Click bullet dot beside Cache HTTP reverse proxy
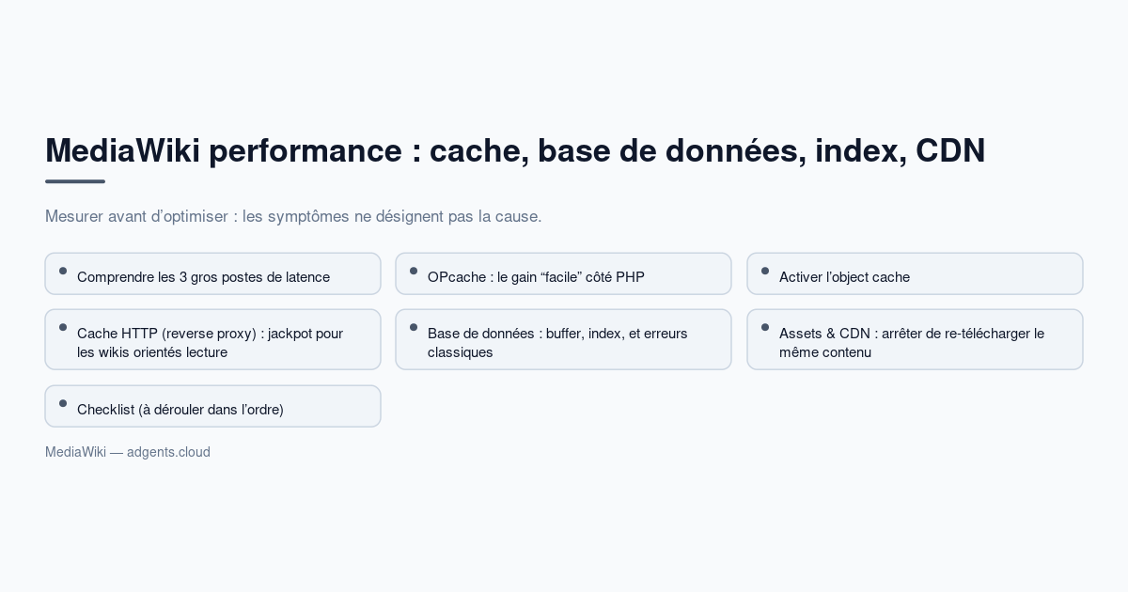The image size is (1128, 592). pos(63,327)
